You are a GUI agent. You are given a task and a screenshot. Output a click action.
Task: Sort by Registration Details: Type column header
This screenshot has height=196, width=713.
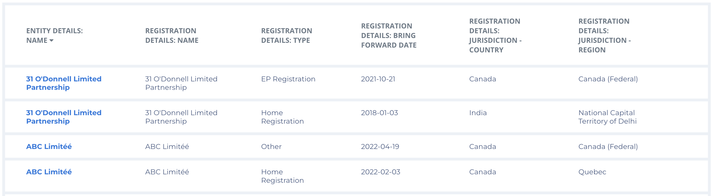point(286,35)
